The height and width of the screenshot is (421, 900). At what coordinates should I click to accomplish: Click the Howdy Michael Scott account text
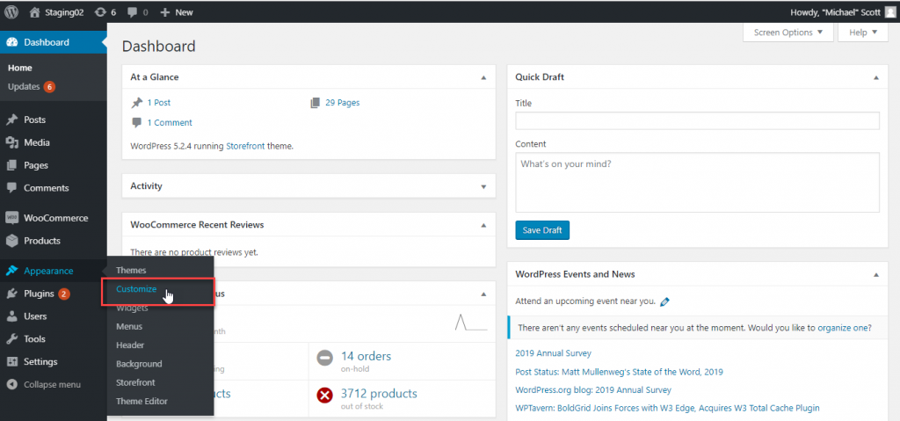pos(835,12)
